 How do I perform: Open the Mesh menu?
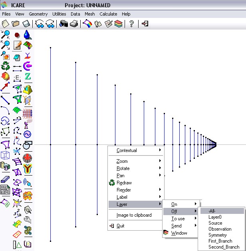90,14
